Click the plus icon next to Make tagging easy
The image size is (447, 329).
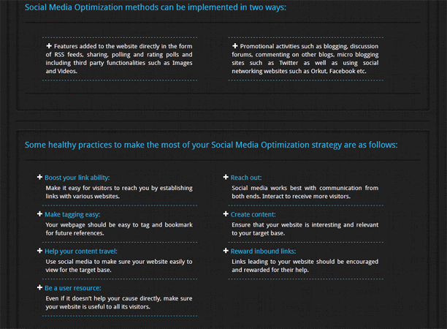39,214
